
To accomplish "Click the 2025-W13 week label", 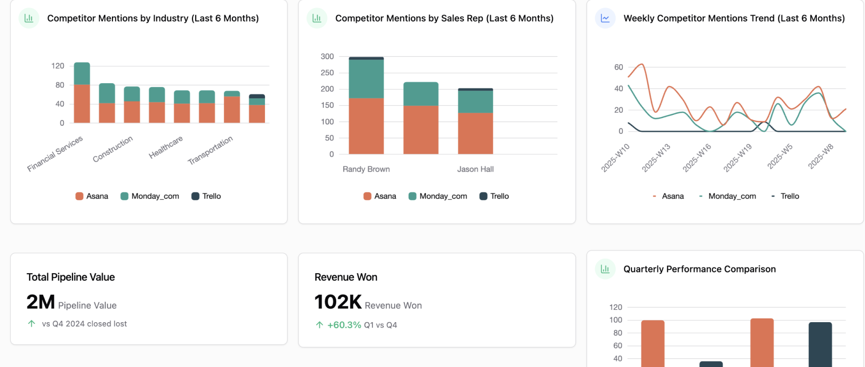I will click(x=656, y=158).
